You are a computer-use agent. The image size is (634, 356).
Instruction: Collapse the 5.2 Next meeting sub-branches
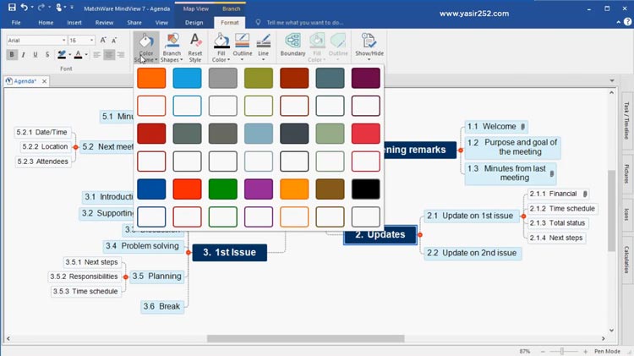[x=75, y=147]
